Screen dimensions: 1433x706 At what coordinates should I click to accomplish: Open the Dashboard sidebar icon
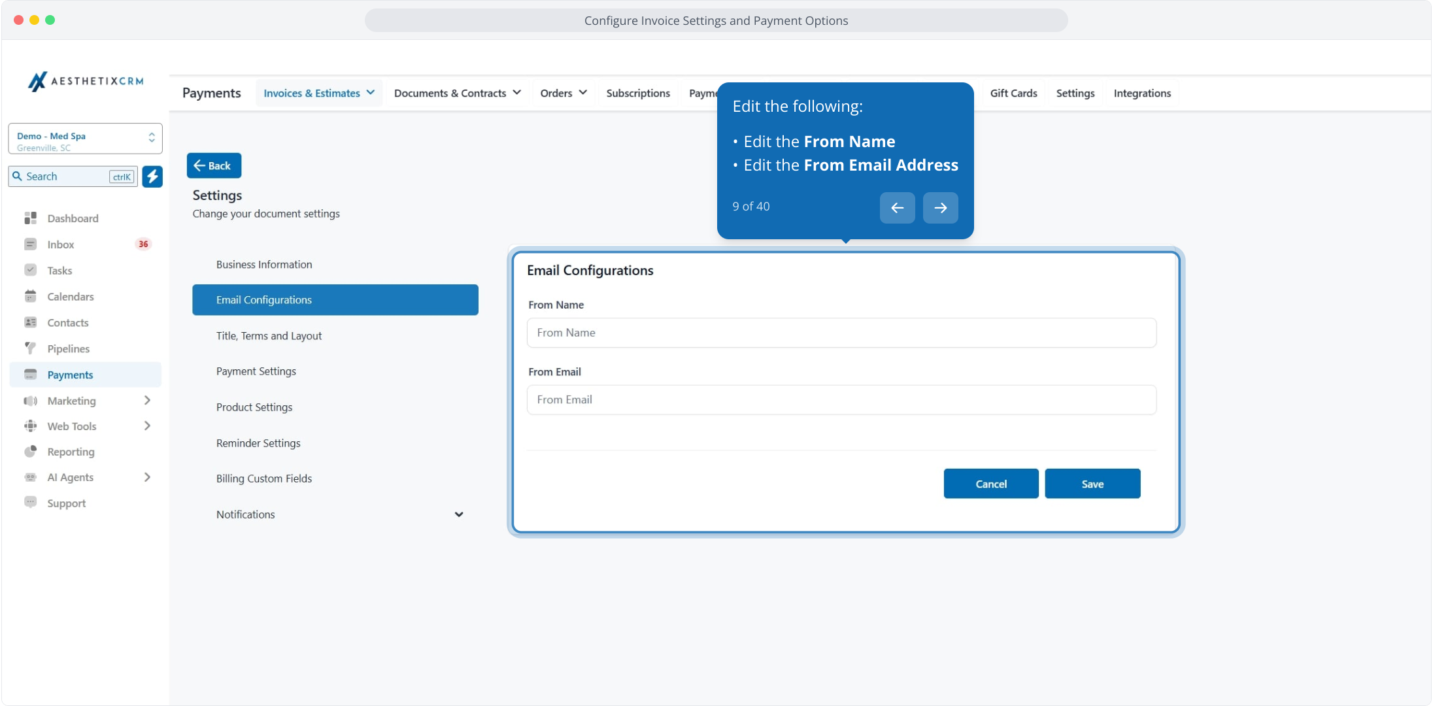30,218
